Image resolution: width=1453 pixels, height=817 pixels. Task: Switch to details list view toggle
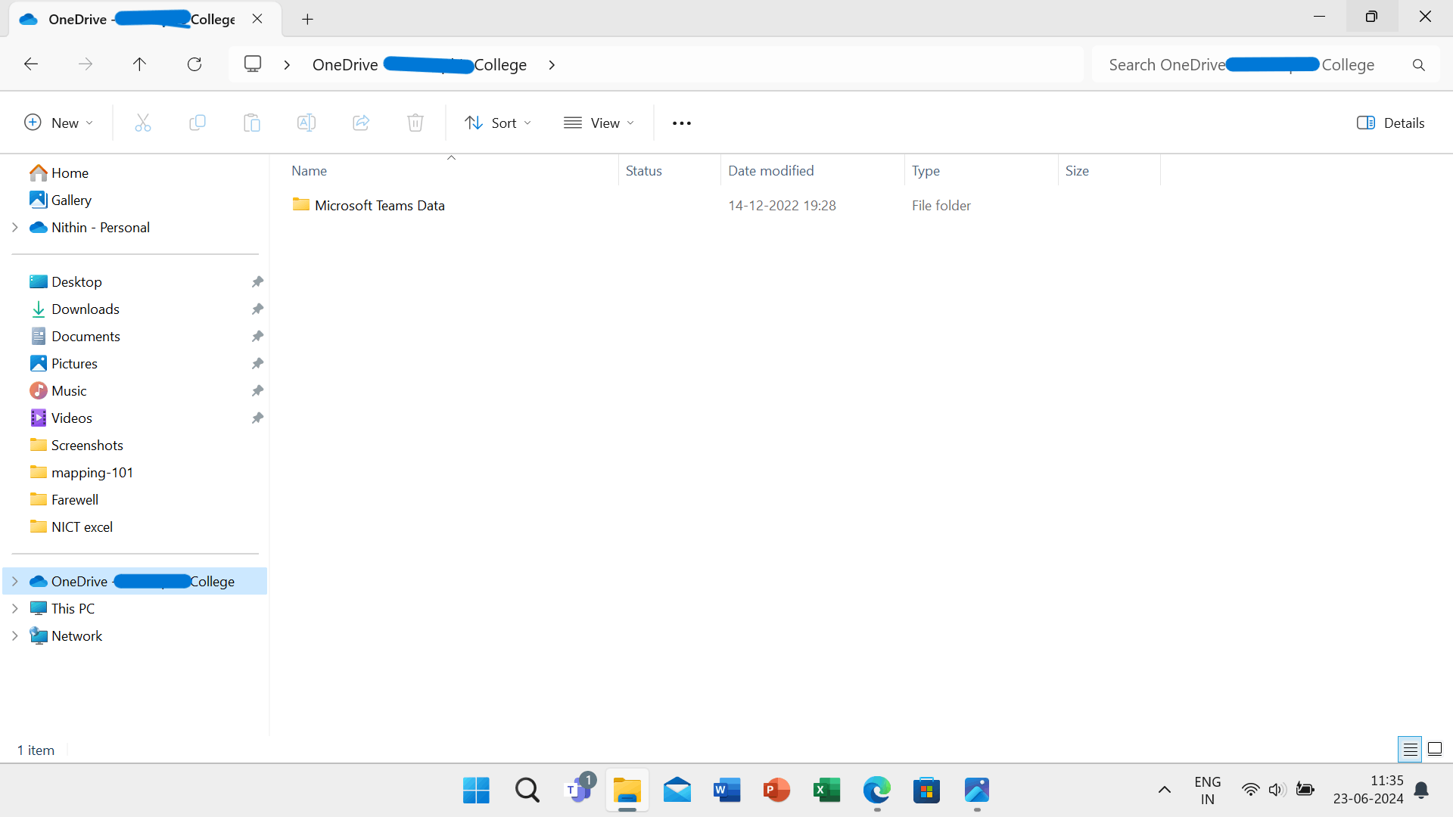(x=1409, y=749)
